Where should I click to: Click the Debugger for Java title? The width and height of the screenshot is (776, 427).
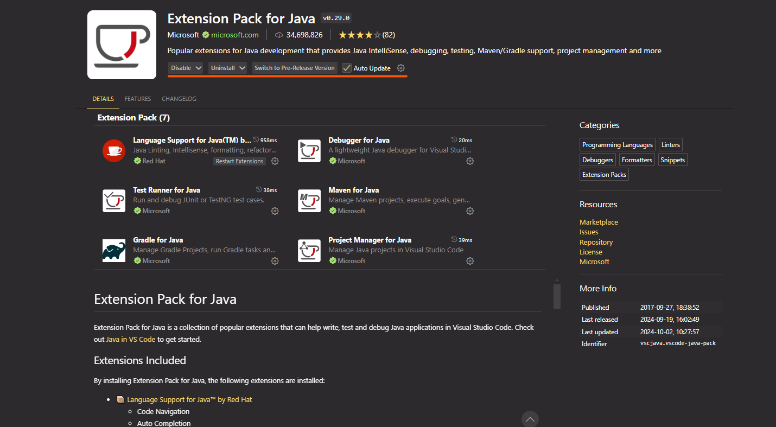(359, 140)
